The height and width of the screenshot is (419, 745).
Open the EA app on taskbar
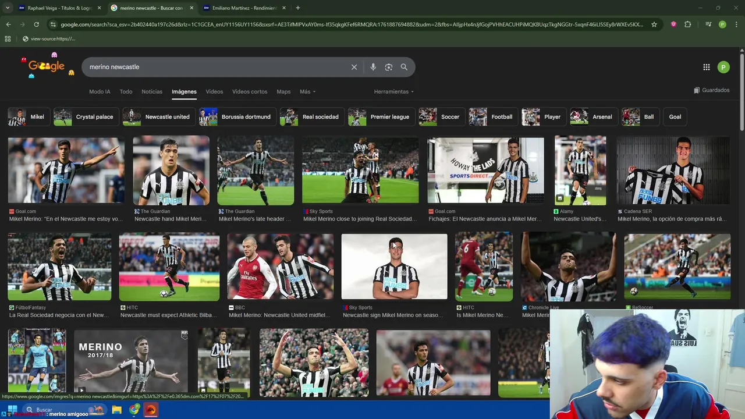[151, 410]
